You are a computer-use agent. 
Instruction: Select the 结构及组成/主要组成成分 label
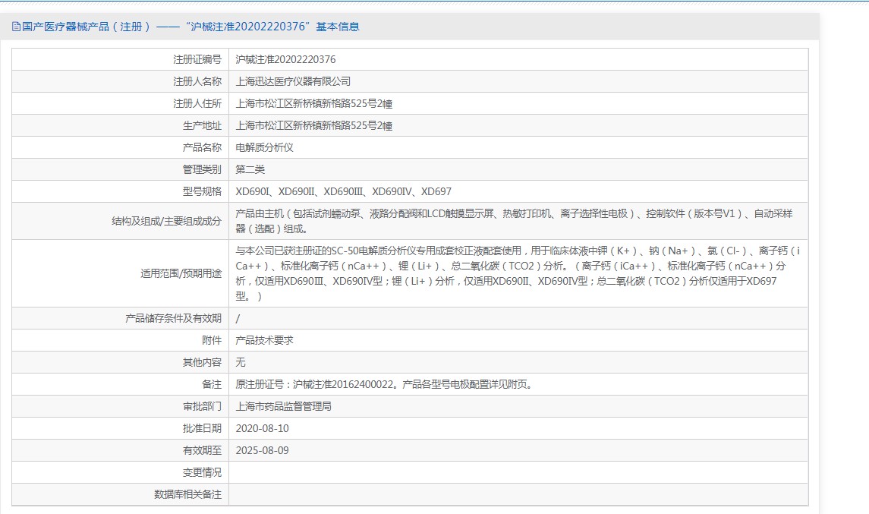coord(166,221)
